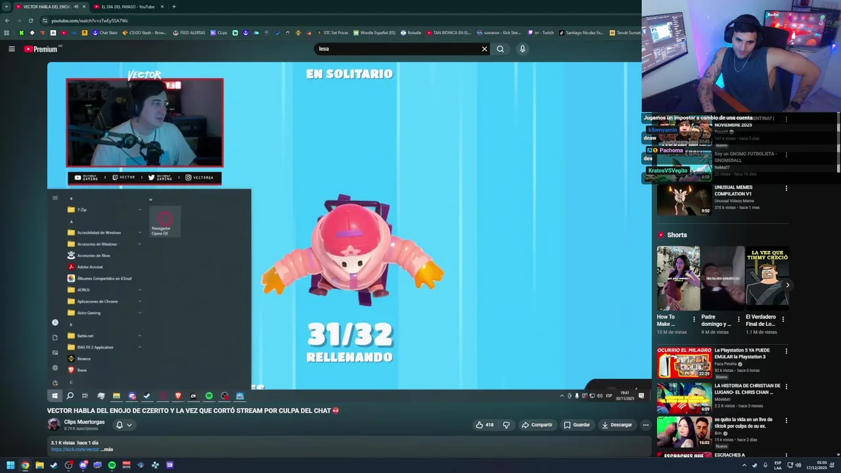The height and width of the screenshot is (473, 841).
Task: Open the tab search dropdown arrow
Action: (6, 7)
